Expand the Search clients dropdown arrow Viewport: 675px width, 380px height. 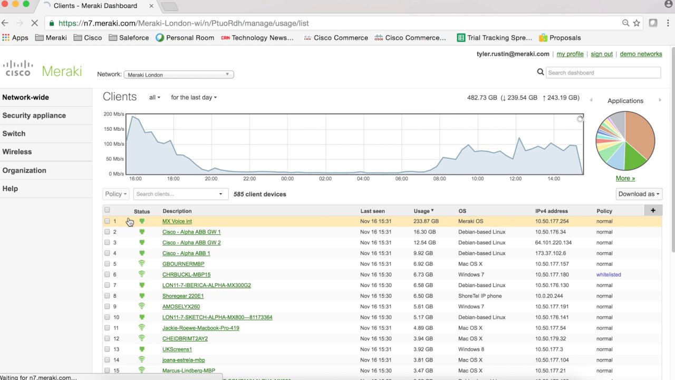pos(220,194)
